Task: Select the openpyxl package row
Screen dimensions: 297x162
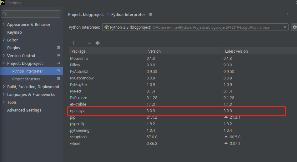Action: [183, 111]
